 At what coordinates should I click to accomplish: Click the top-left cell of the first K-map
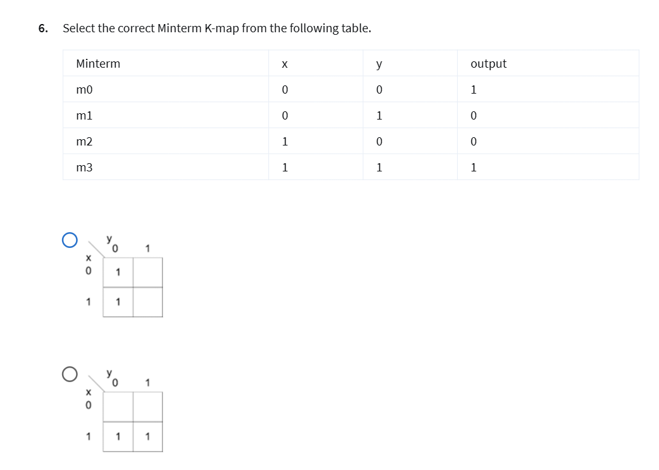(117, 273)
